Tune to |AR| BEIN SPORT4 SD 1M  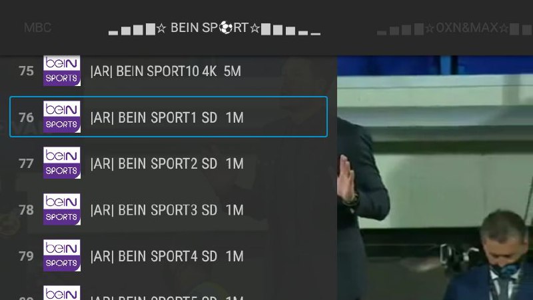[169, 255]
